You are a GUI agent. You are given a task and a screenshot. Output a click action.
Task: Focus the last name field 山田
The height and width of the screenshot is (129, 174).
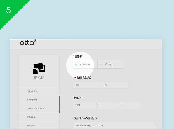point(87,85)
